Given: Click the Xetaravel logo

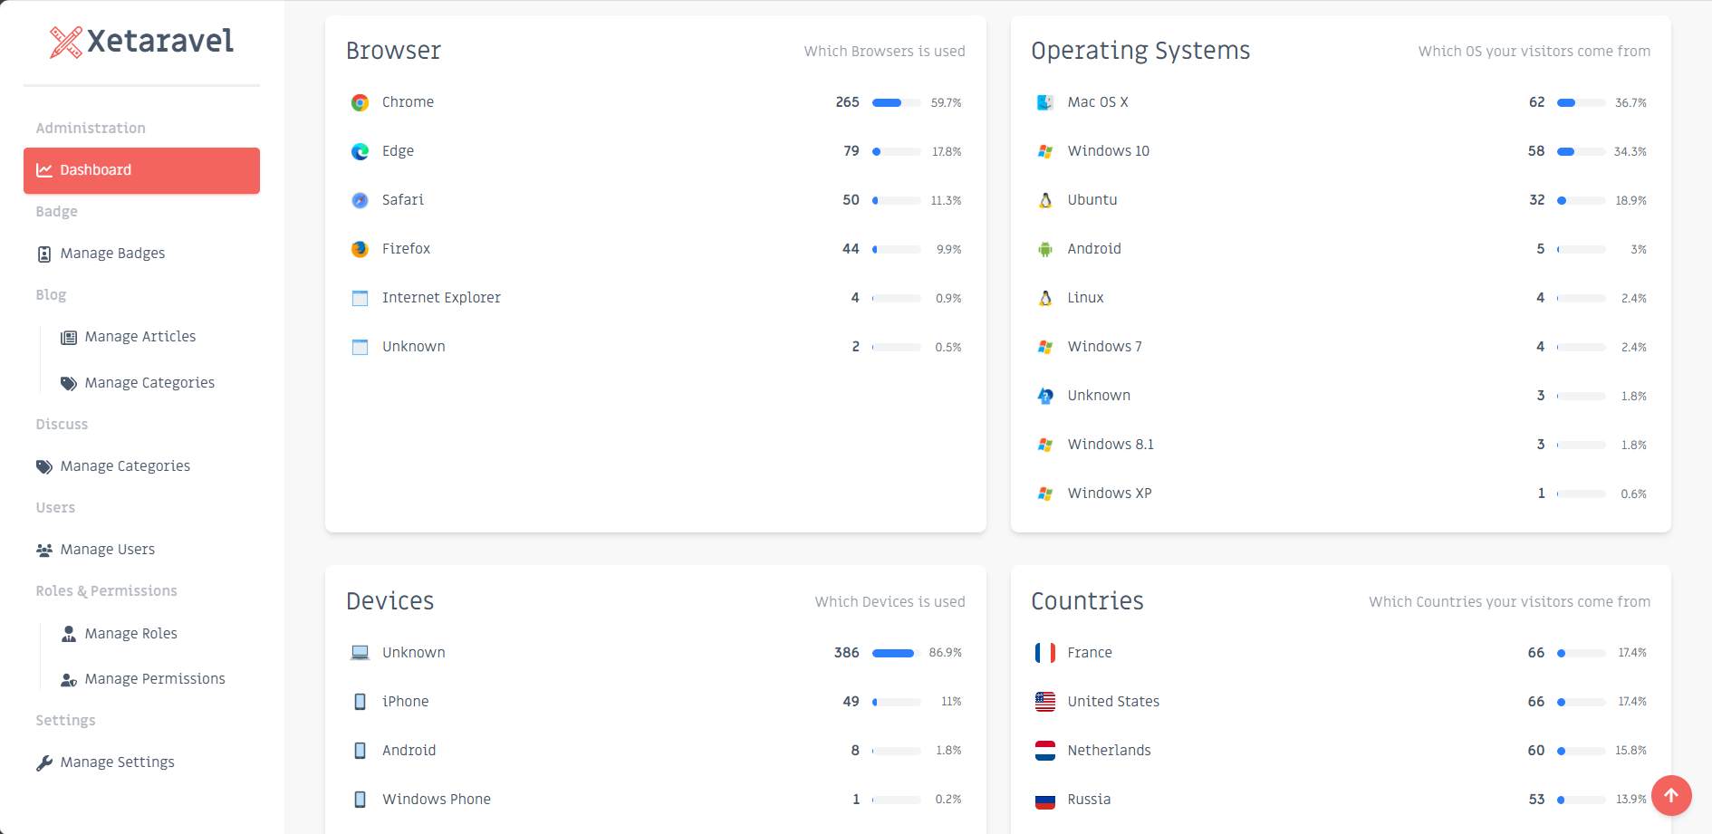Looking at the screenshot, I should point(141,40).
